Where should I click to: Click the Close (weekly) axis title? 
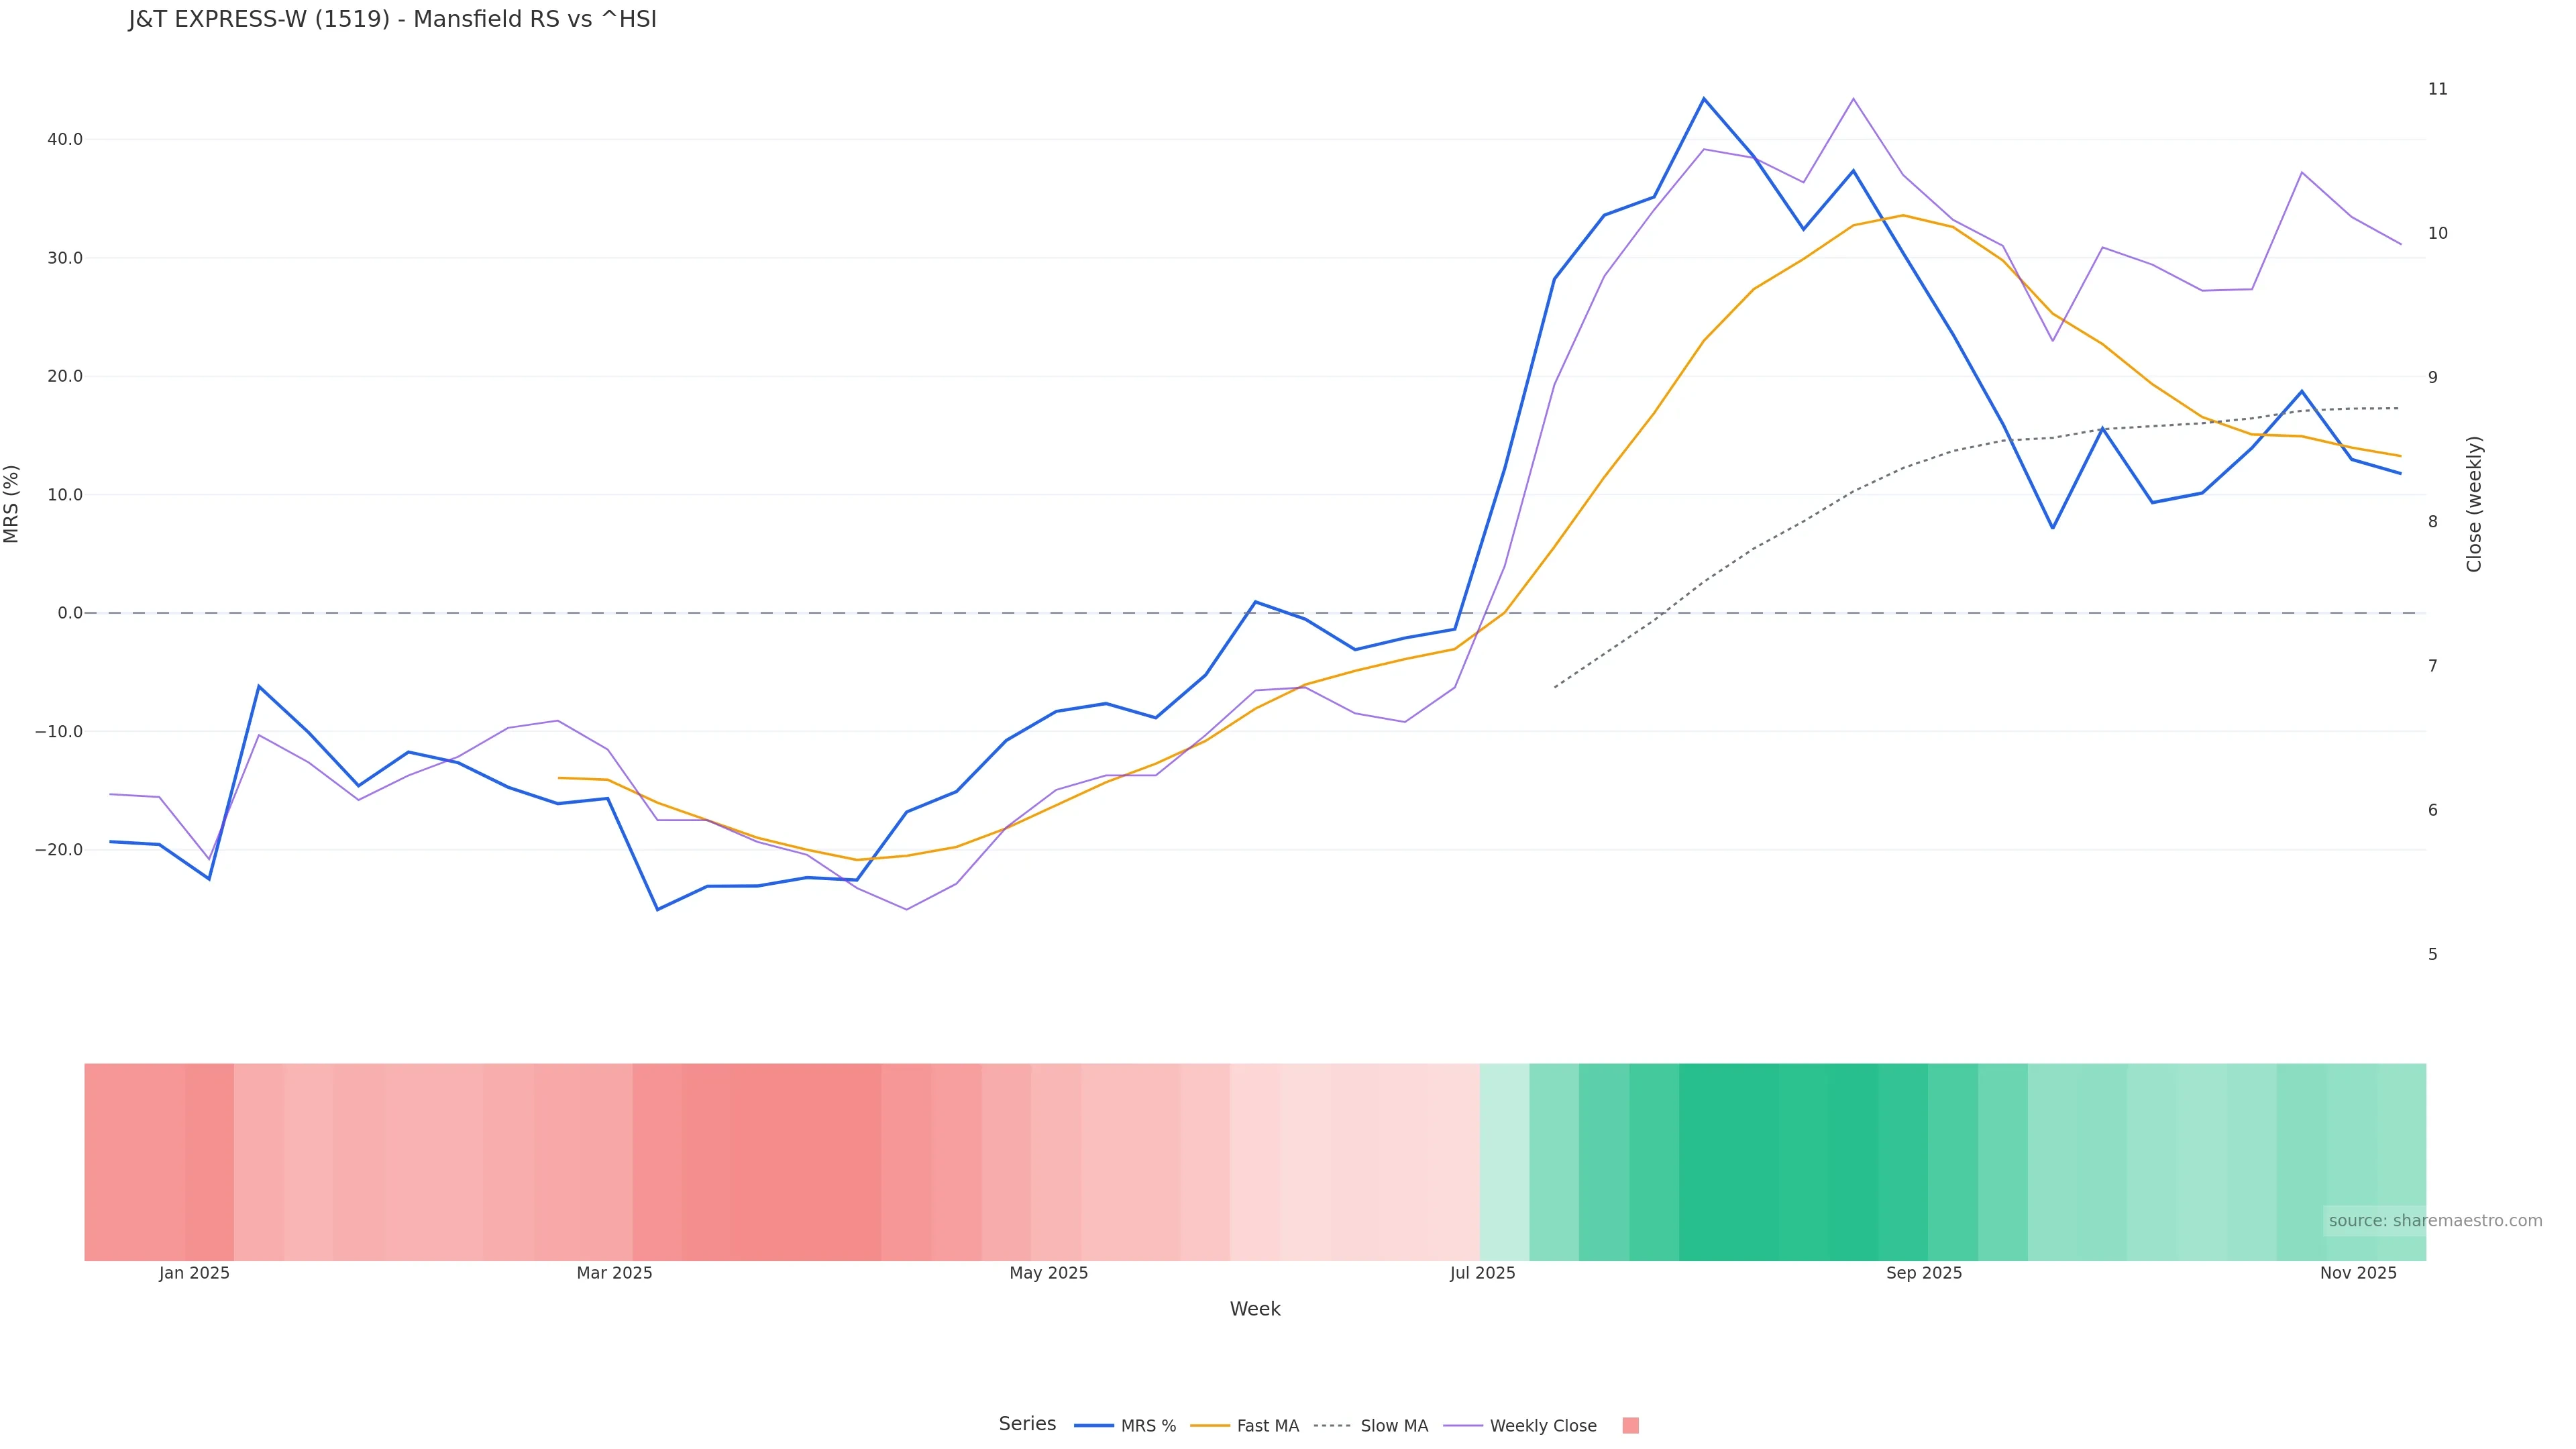(x=2475, y=504)
